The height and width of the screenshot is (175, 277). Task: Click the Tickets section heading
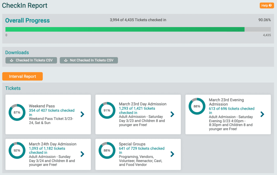pos(13,88)
